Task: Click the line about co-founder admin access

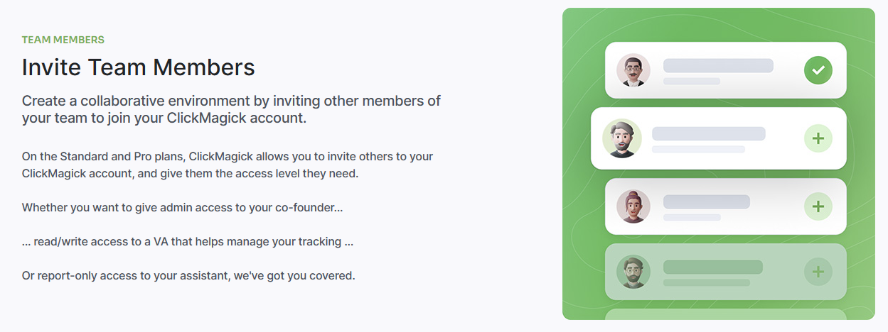Action: [183, 208]
